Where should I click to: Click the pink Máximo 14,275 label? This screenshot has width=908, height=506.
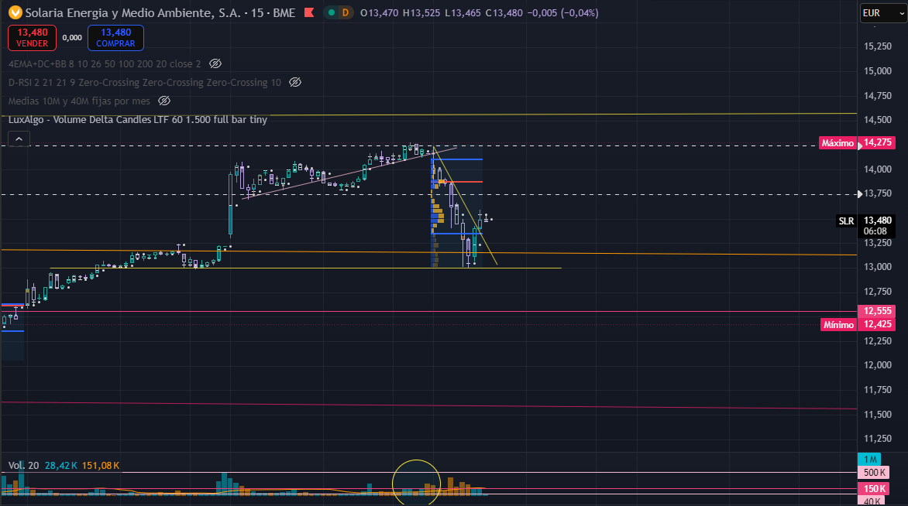[857, 143]
